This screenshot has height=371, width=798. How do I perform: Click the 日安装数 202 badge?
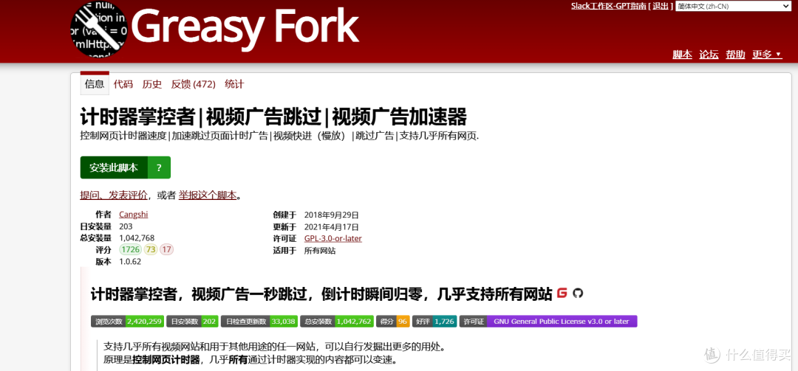pyautogui.click(x=192, y=321)
